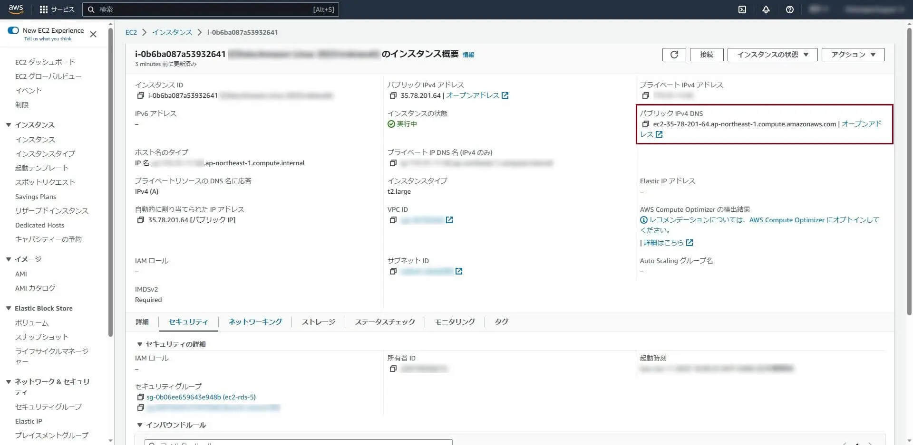Collapse the インスタンス sidebar section
This screenshot has width=913, height=445.
pyautogui.click(x=9, y=125)
